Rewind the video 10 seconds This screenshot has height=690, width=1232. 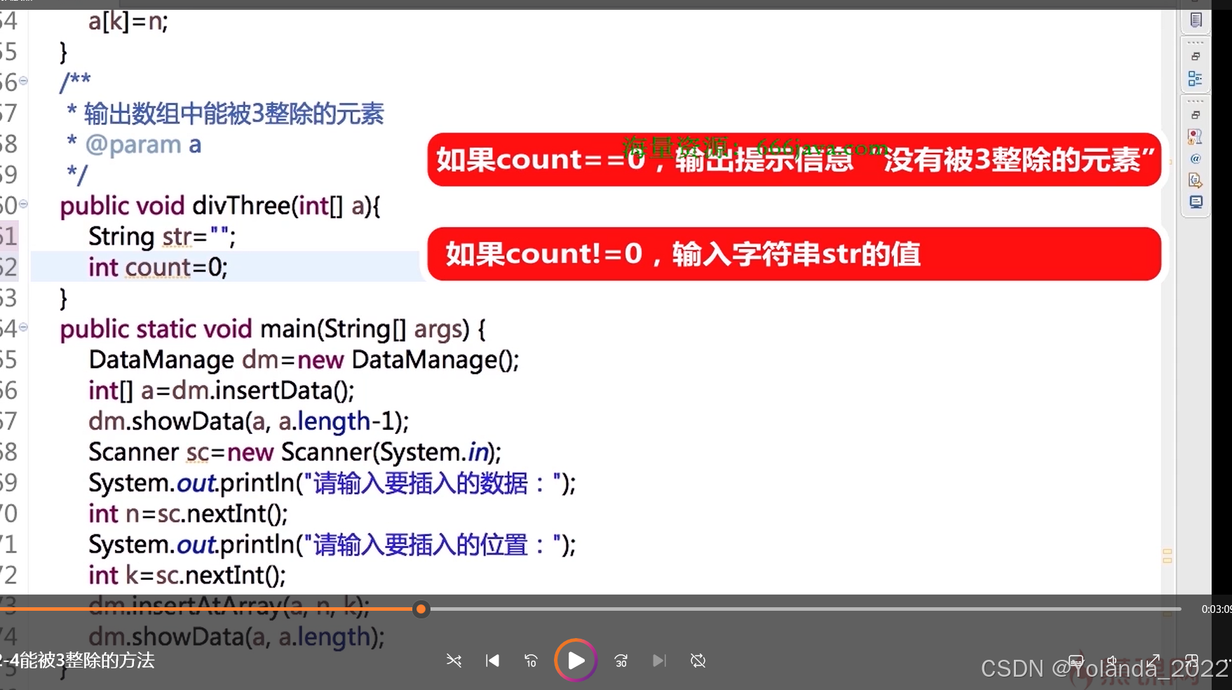(531, 661)
